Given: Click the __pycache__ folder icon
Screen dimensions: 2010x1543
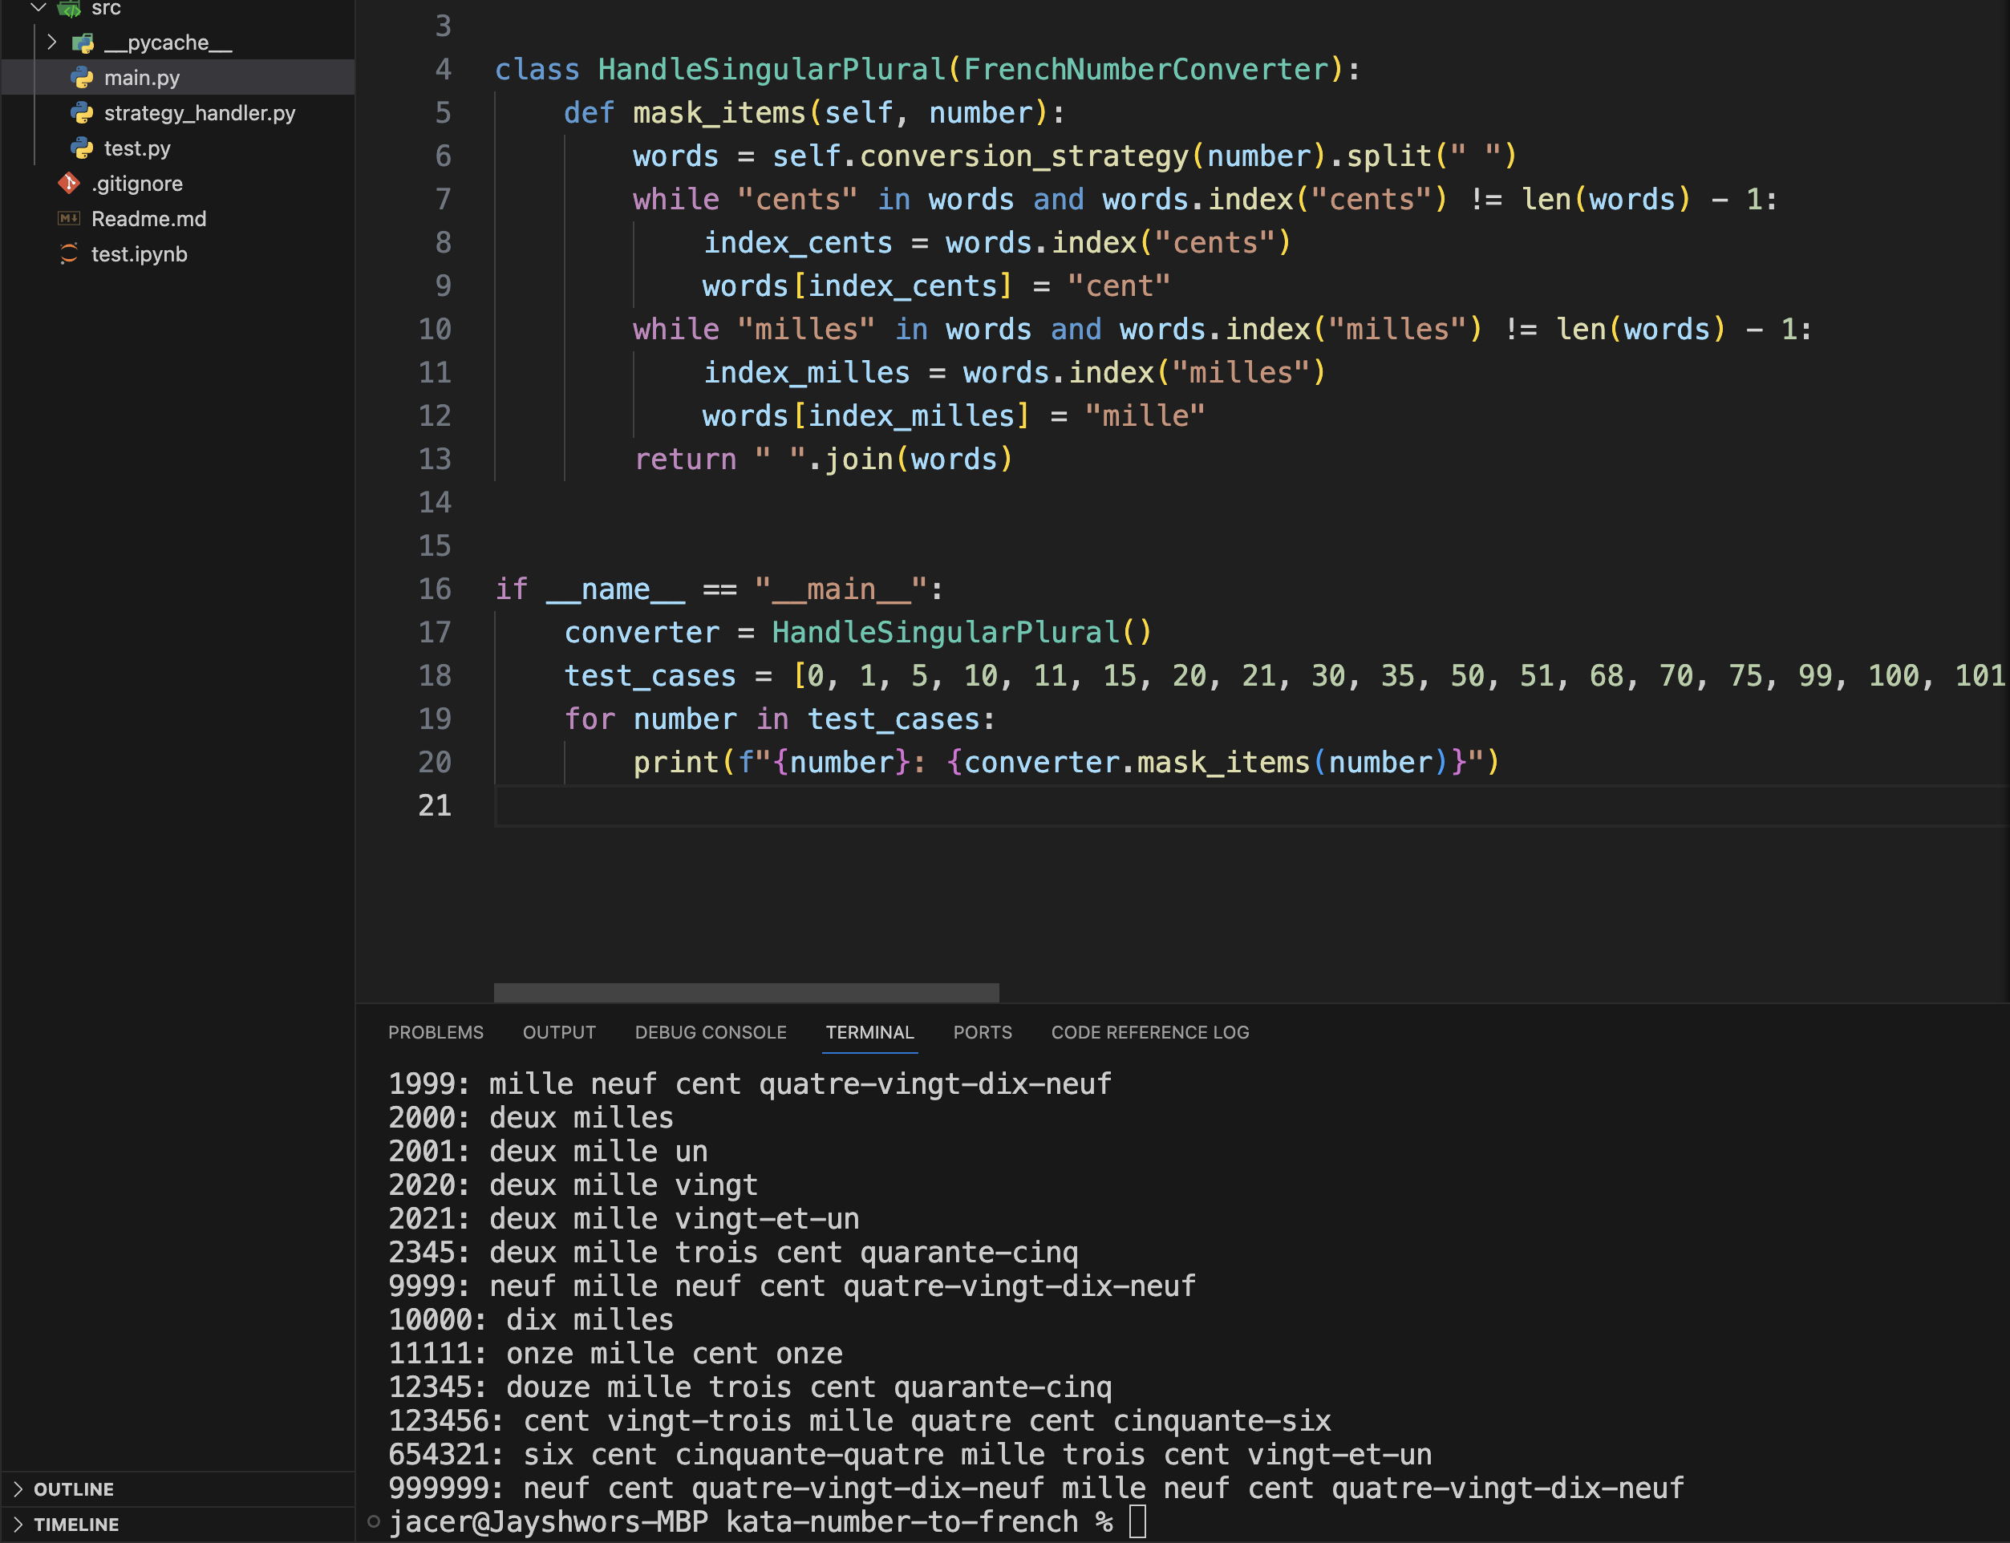Looking at the screenshot, I should pyautogui.click(x=83, y=43).
